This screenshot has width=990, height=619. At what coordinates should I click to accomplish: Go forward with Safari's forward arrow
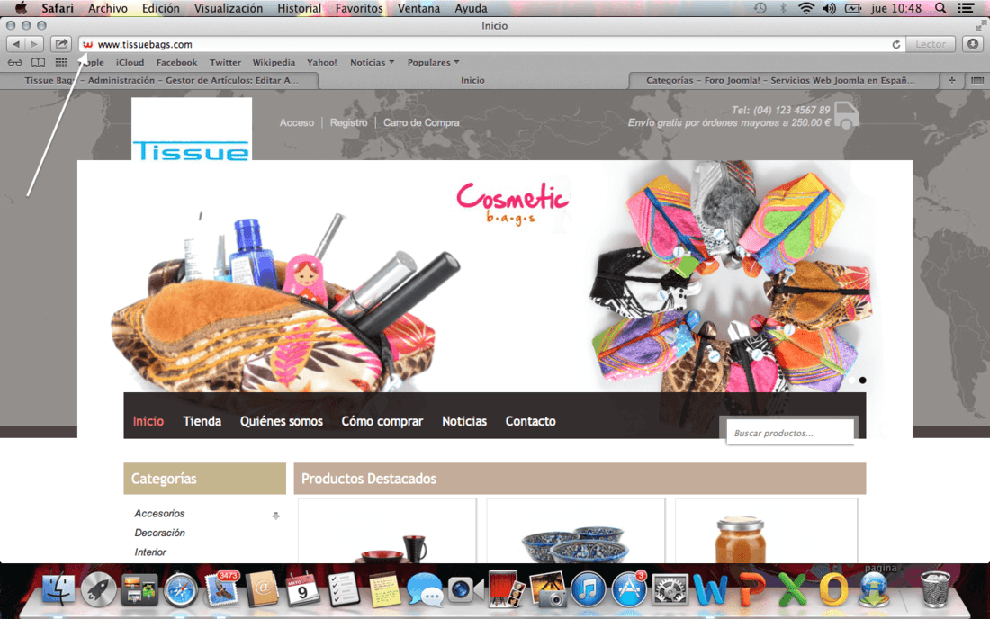pos(34,44)
